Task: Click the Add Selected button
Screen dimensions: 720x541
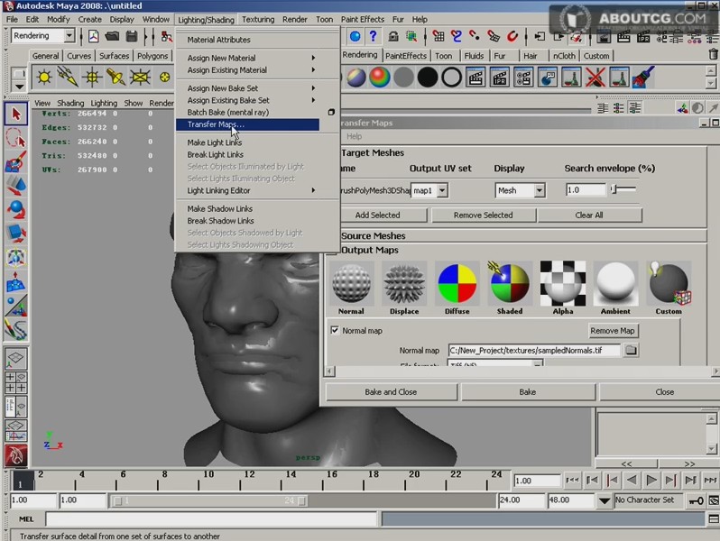Action: click(x=377, y=215)
